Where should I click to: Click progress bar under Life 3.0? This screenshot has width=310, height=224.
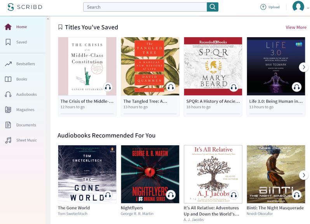tap(276, 114)
